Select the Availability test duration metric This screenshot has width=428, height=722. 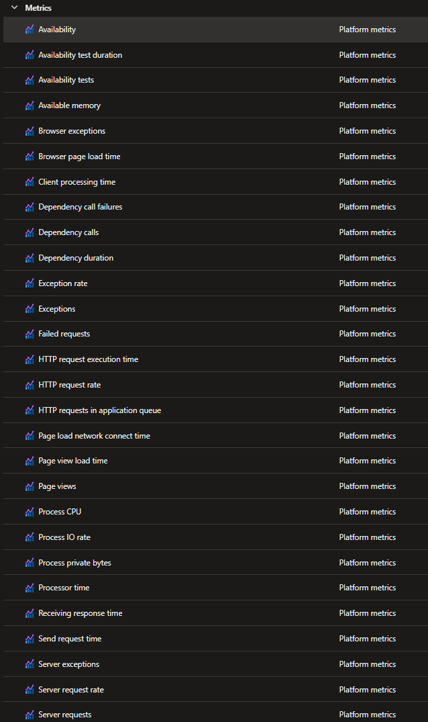tap(80, 55)
